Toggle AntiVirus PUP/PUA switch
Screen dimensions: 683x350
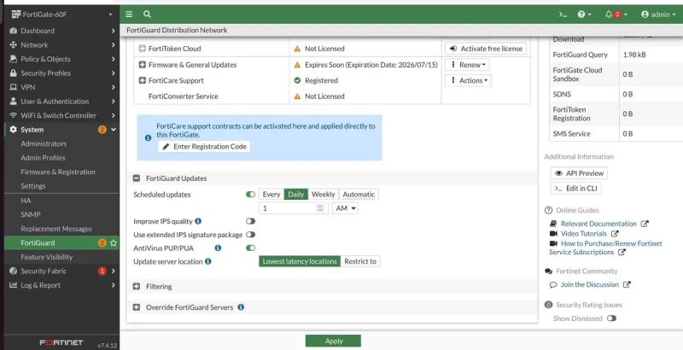pos(250,248)
